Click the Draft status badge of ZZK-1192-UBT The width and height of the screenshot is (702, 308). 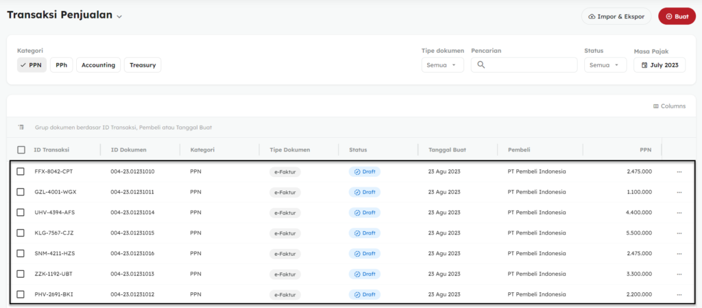365,274
